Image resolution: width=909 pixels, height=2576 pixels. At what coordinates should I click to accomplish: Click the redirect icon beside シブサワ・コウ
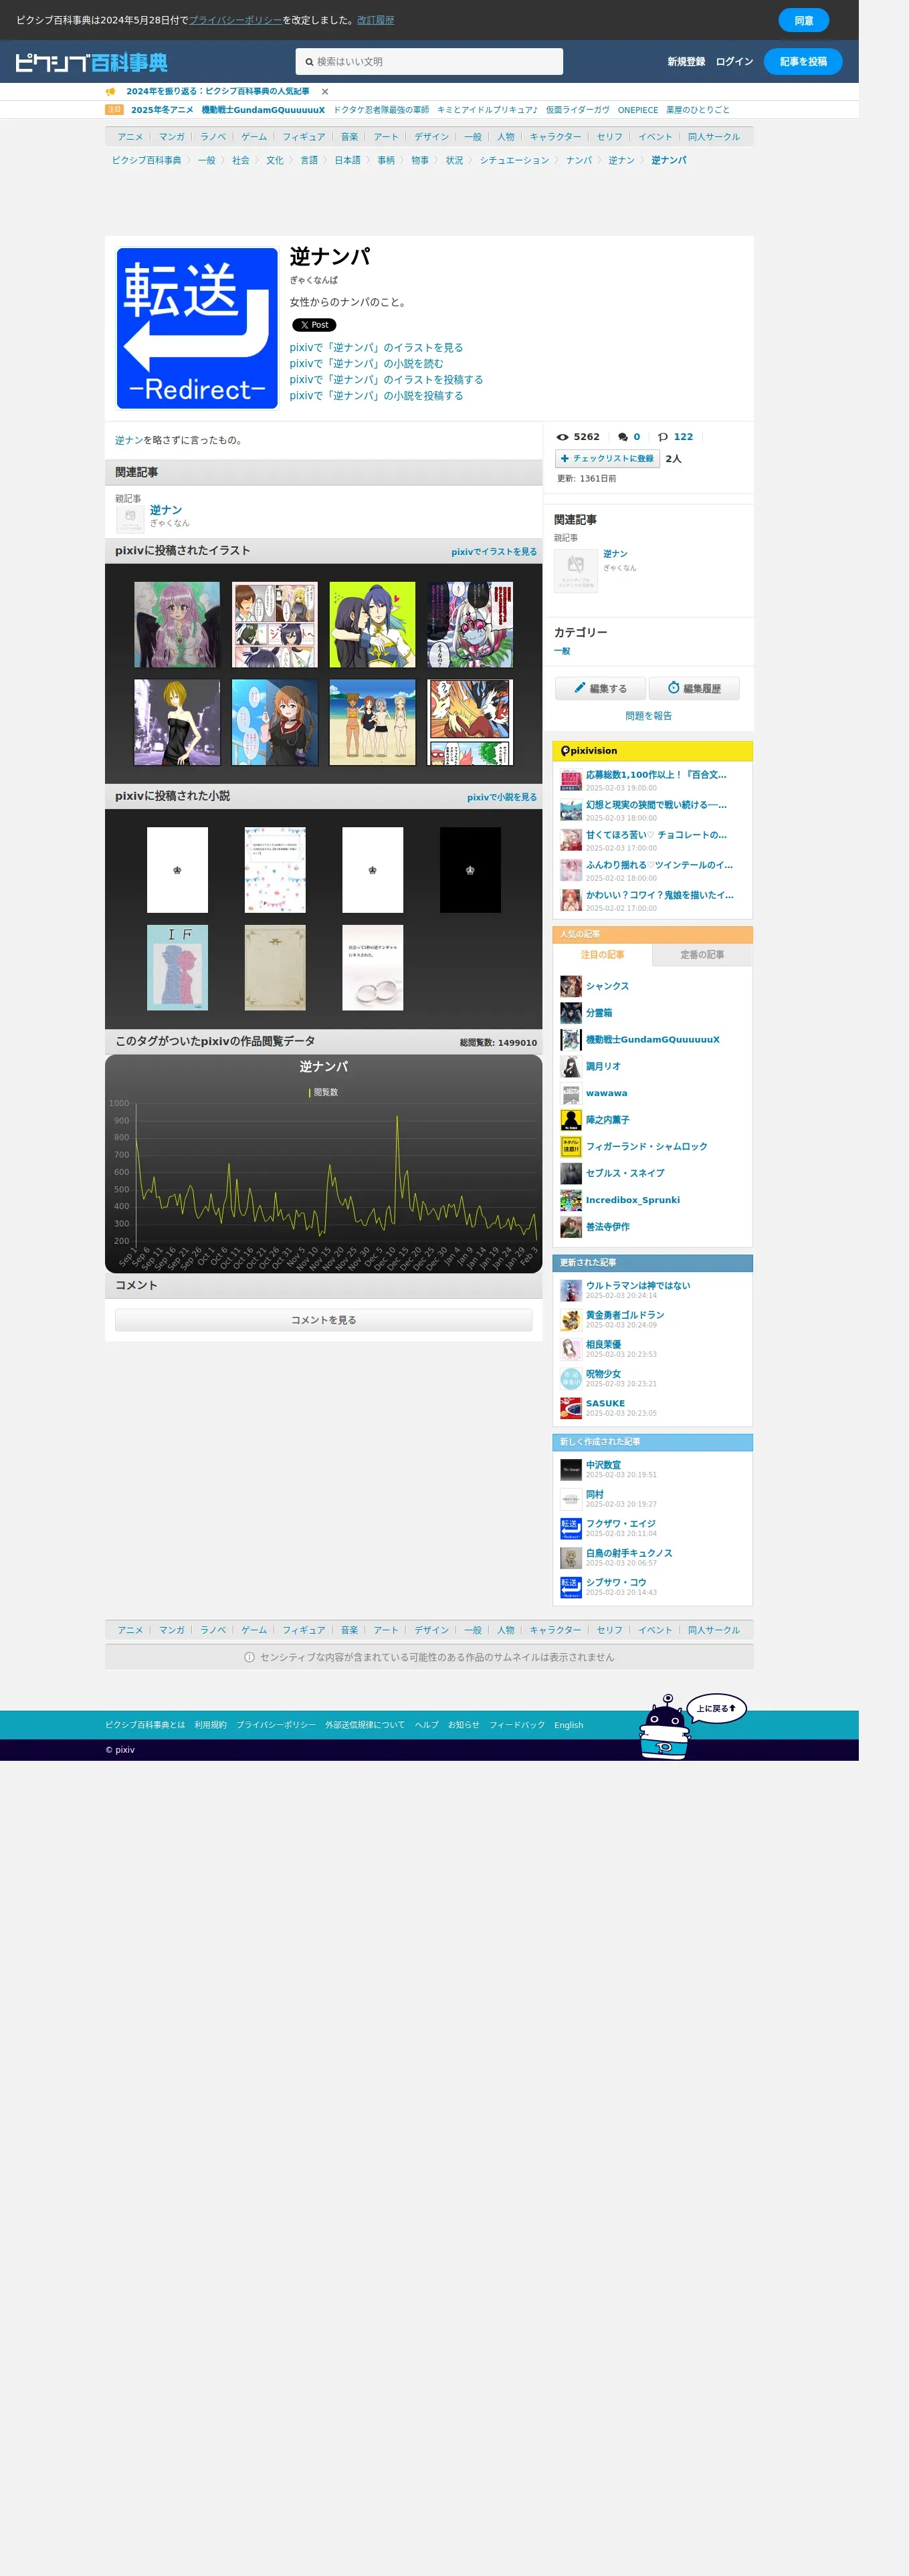pos(571,1587)
